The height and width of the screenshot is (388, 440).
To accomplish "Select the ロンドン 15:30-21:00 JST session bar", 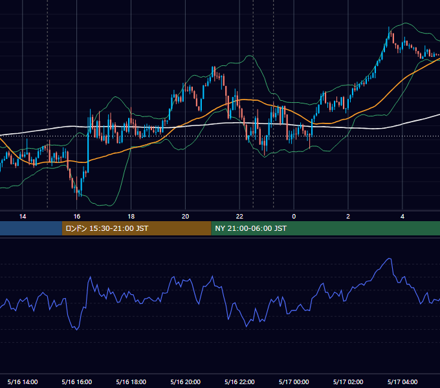I will (x=137, y=228).
